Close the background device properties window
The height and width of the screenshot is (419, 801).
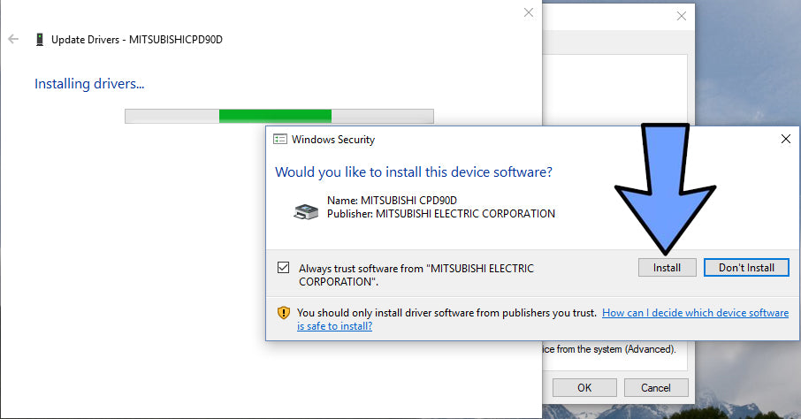[x=682, y=16]
